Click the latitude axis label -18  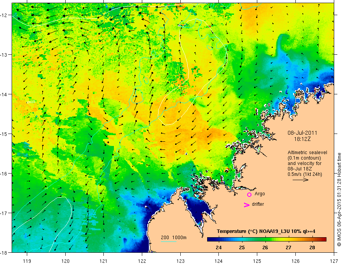point(4,252)
